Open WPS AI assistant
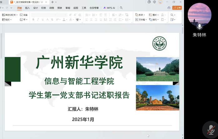The width and height of the screenshot is (218, 139). click(x=109, y=8)
